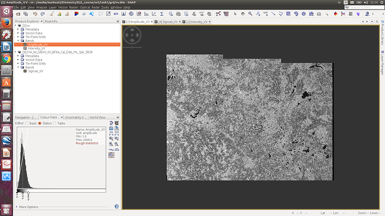Select the Draw line tool
The width and height of the screenshot is (385, 216).
[x=273, y=14]
